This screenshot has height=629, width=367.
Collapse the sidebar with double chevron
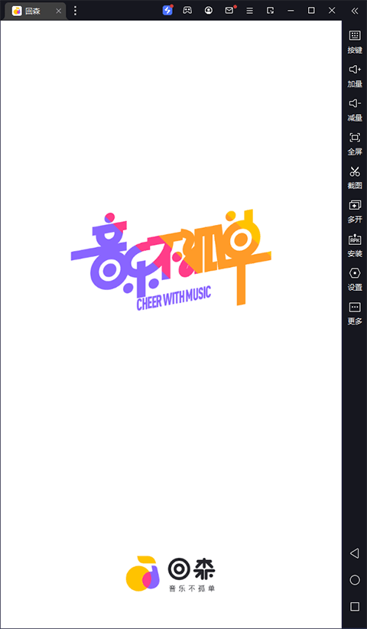pyautogui.click(x=355, y=11)
